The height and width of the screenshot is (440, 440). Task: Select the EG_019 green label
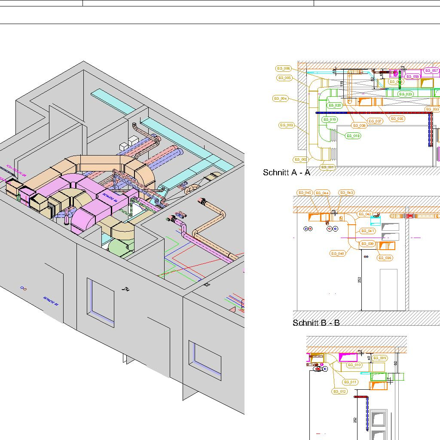pyautogui.click(x=330, y=119)
